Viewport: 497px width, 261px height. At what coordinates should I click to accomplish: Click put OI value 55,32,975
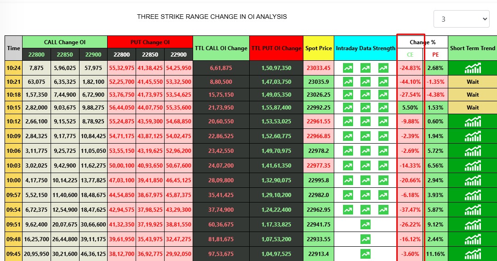coord(122,68)
